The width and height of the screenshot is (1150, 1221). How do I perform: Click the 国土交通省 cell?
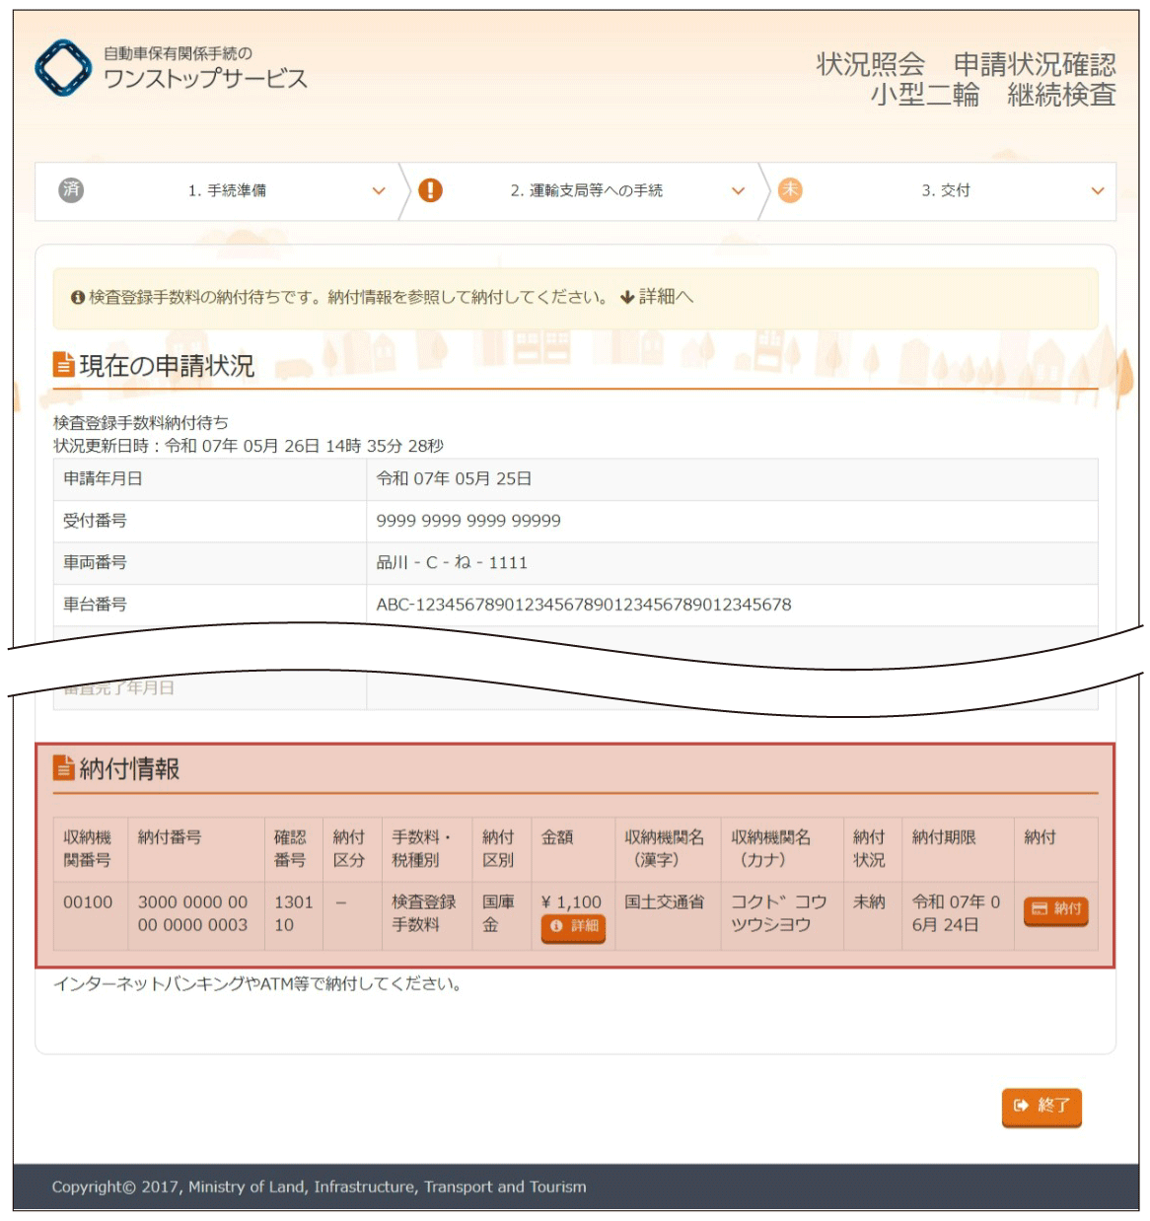pos(668,914)
